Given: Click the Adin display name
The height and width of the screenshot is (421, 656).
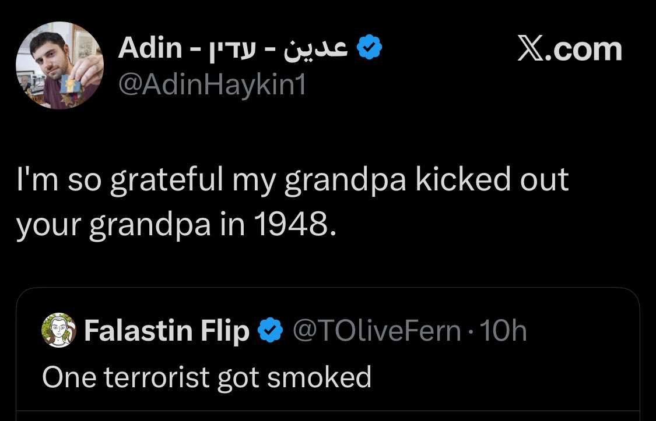Looking at the screenshot, I should point(150,48).
